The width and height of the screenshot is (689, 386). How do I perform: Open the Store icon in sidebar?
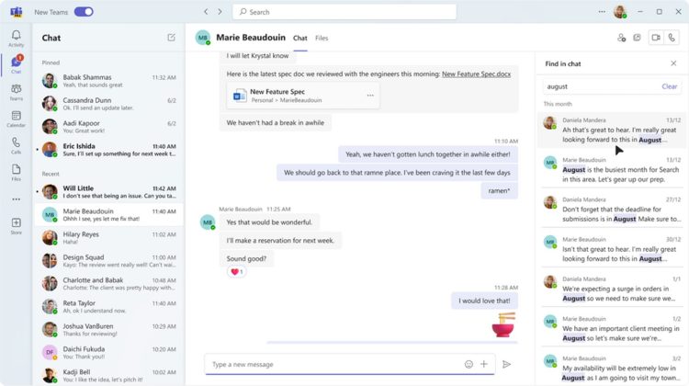point(17,226)
